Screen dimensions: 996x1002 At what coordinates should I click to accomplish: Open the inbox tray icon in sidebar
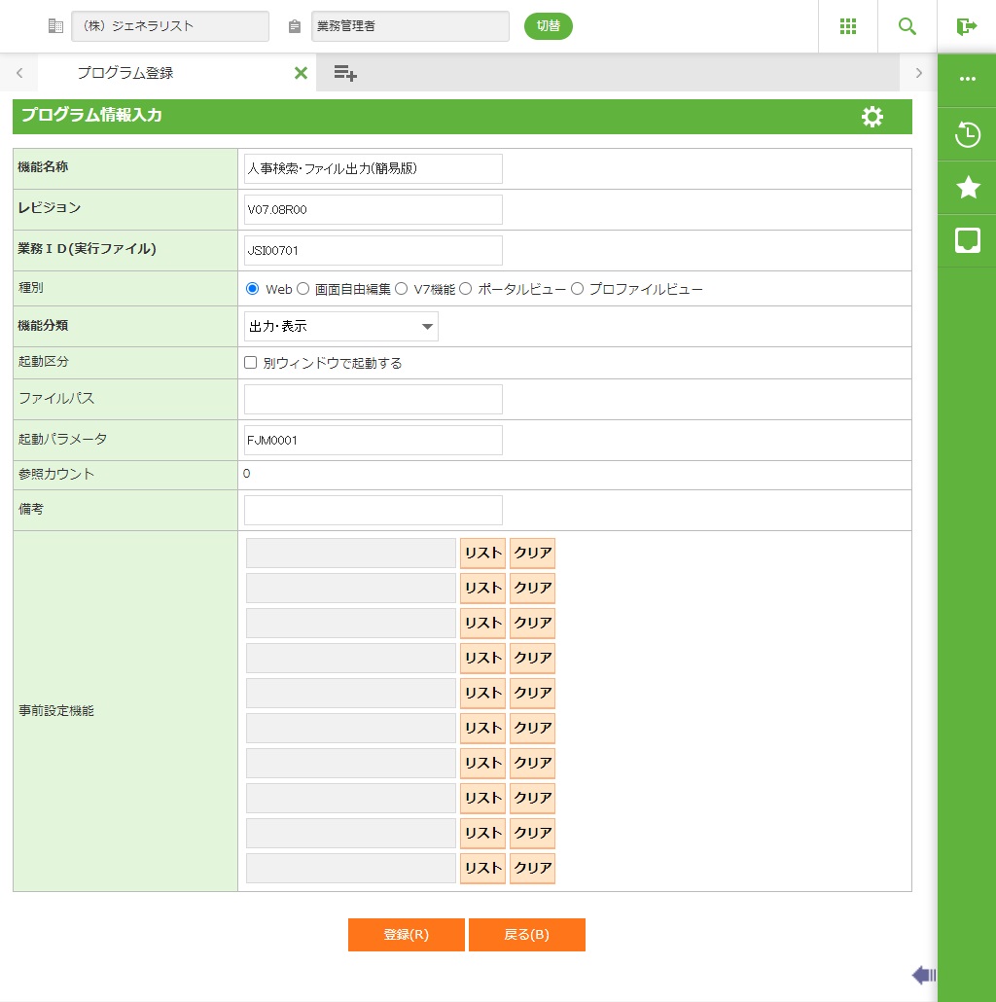tap(968, 240)
